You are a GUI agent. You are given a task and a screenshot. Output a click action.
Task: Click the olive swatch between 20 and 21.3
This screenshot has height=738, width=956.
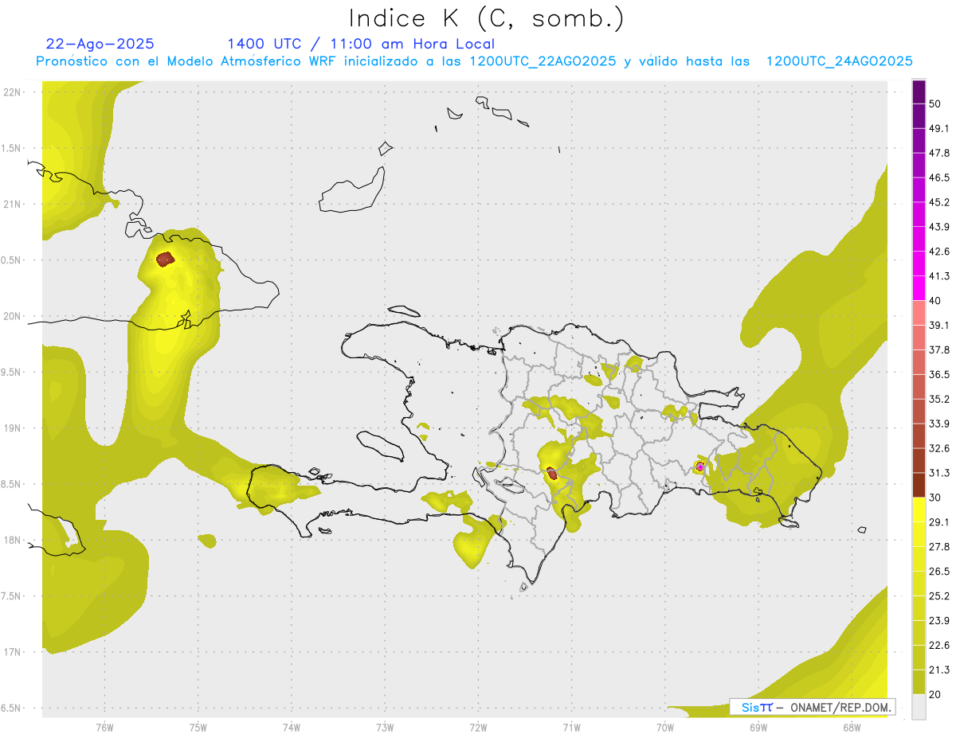click(x=919, y=682)
